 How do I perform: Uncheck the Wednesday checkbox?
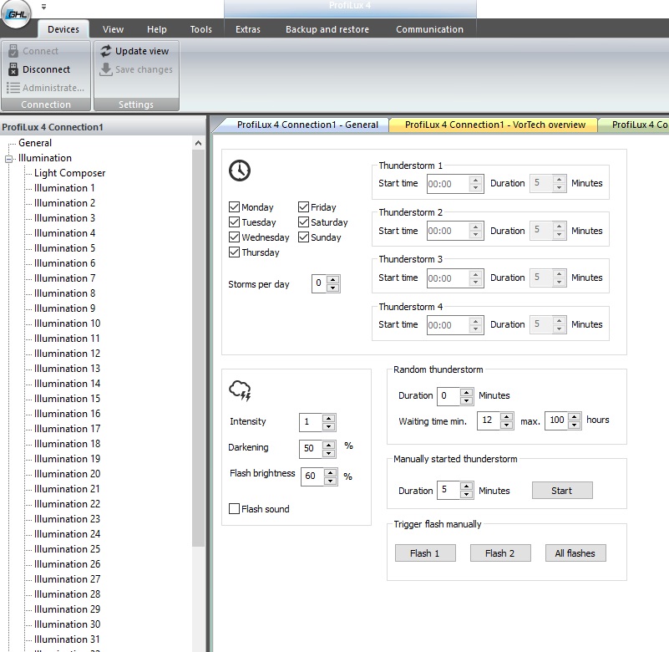click(x=234, y=237)
